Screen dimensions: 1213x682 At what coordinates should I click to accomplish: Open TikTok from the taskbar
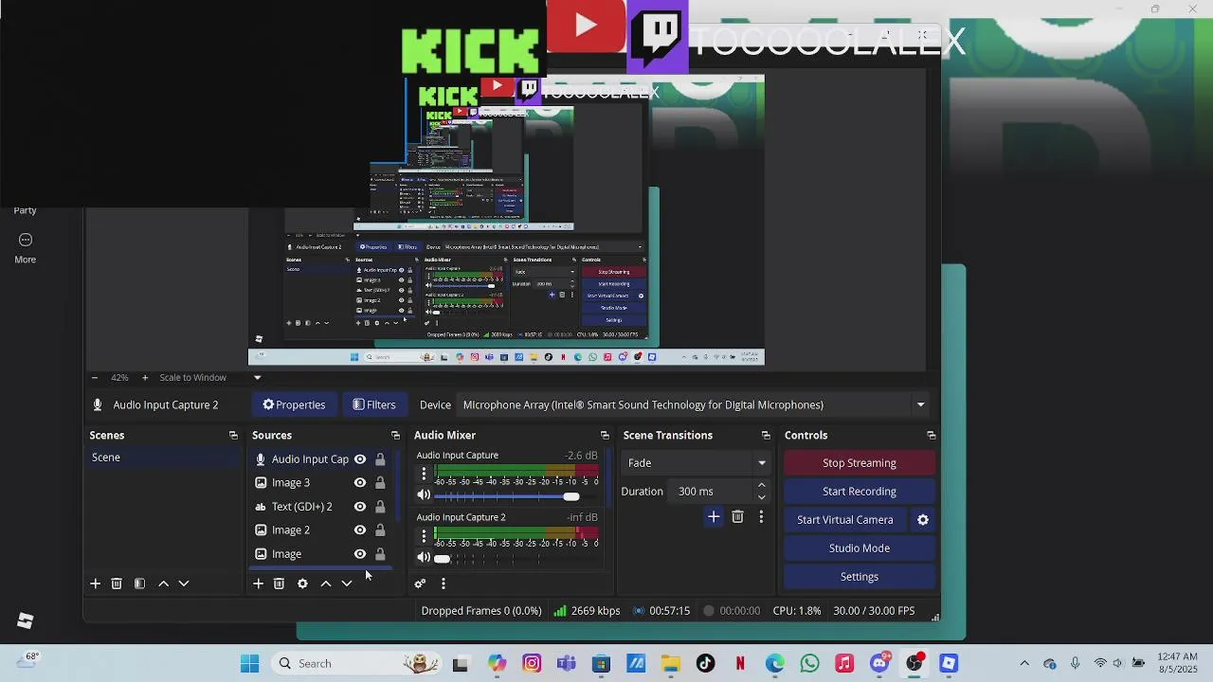point(706,664)
